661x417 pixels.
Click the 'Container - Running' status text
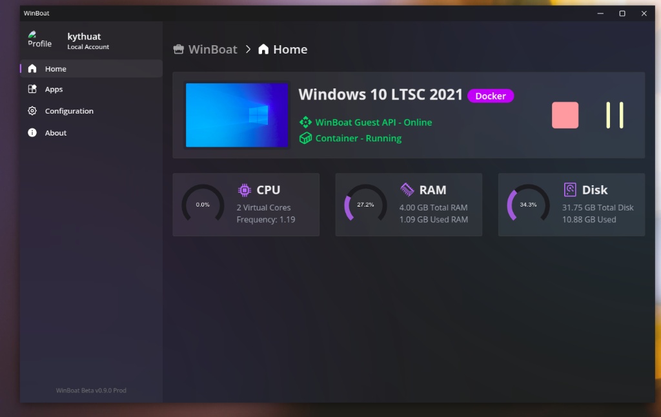coord(358,138)
